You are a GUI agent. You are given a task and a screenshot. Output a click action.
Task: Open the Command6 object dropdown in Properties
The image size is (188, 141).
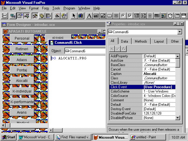coord(179,32)
